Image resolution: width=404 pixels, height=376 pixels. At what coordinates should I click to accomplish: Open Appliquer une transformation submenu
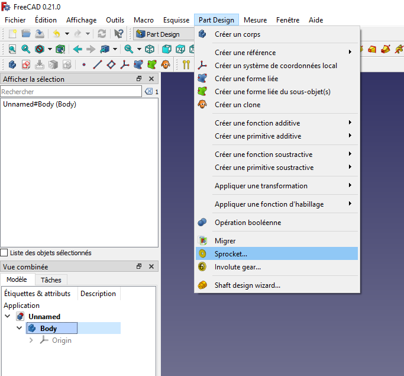[277, 186]
